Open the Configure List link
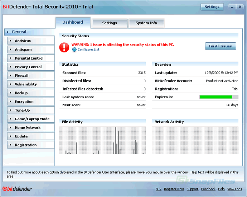247x197 pixels. 88,50
